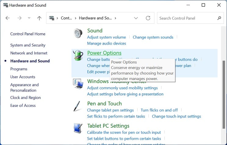This screenshot has height=145, width=227.
Task: Go back with the back arrow
Action: (8, 18)
